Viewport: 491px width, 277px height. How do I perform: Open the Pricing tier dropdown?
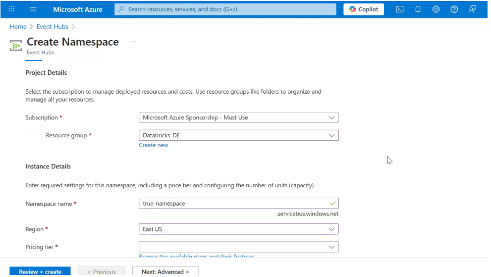click(239, 247)
